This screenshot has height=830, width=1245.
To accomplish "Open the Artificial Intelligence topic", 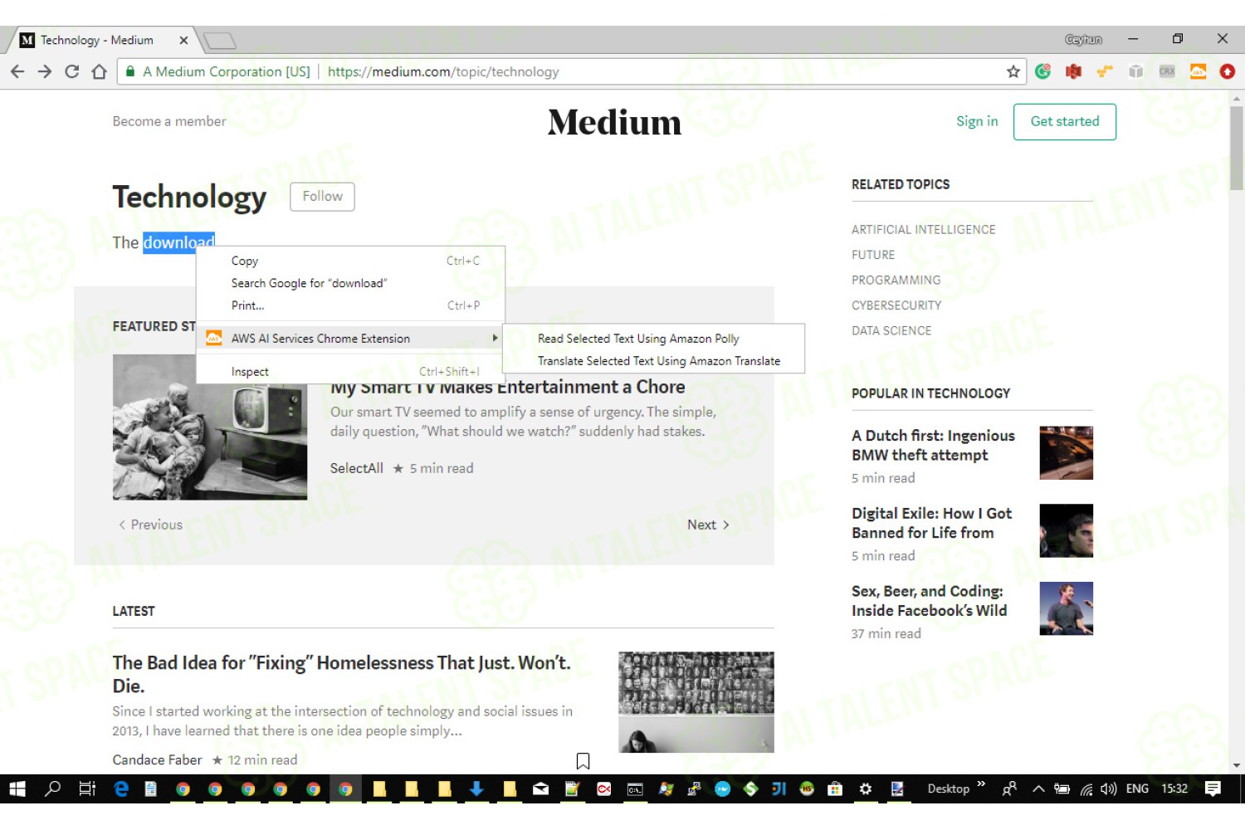I will (923, 229).
